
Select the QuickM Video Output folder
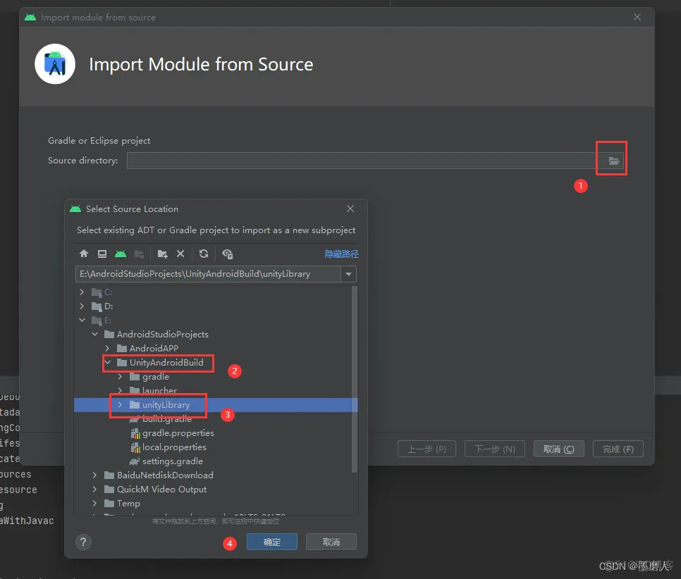[x=161, y=489]
